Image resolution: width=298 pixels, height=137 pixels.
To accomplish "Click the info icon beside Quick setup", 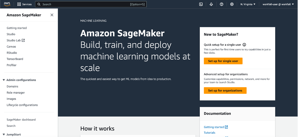I will click(x=244, y=45).
